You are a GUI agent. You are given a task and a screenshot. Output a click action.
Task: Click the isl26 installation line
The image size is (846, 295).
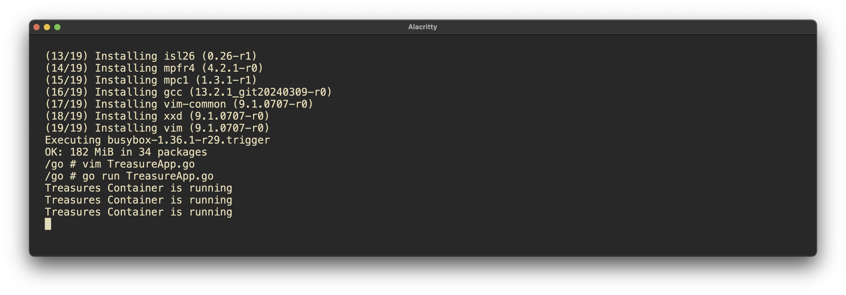click(x=151, y=56)
